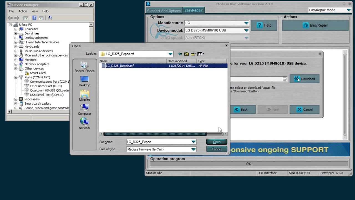Click the EasyRepair action button
The image size is (355, 200).
(315, 25)
